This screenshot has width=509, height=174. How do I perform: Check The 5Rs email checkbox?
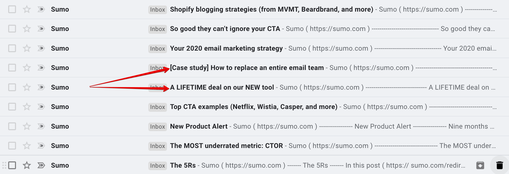coord(12,165)
